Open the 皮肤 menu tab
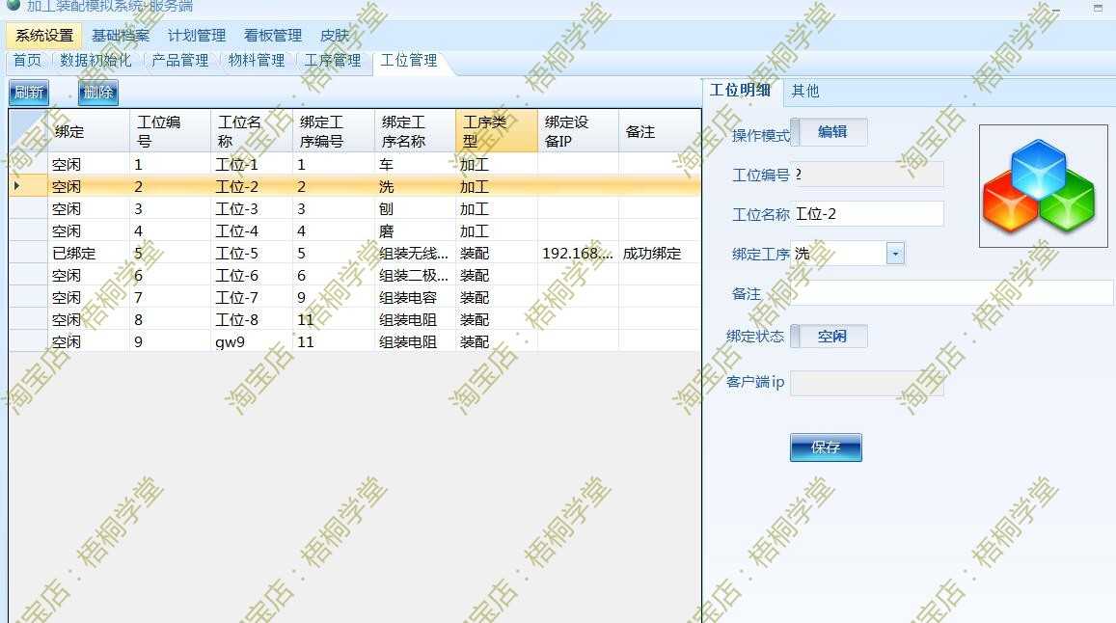The image size is (1116, 623). pos(335,36)
